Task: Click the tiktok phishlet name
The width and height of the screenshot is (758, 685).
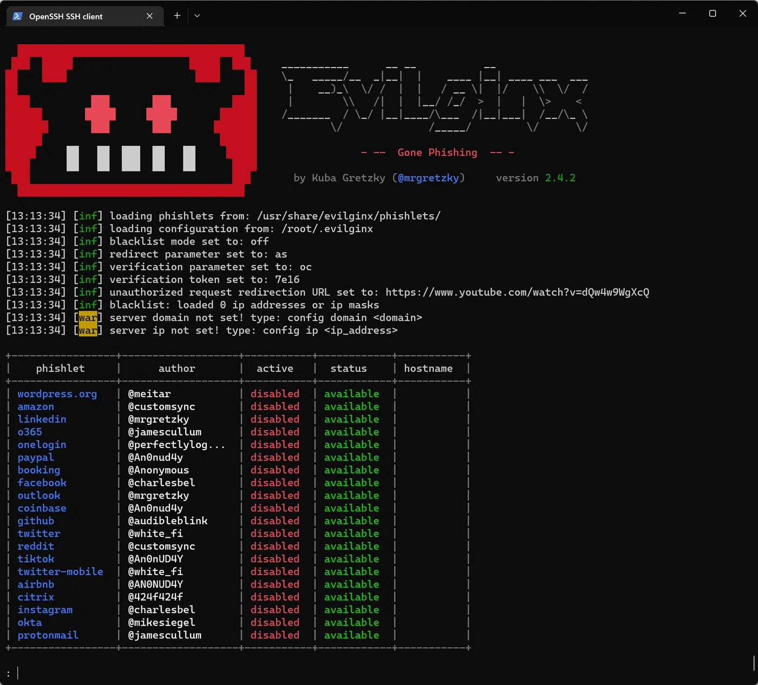Action: tap(36, 559)
